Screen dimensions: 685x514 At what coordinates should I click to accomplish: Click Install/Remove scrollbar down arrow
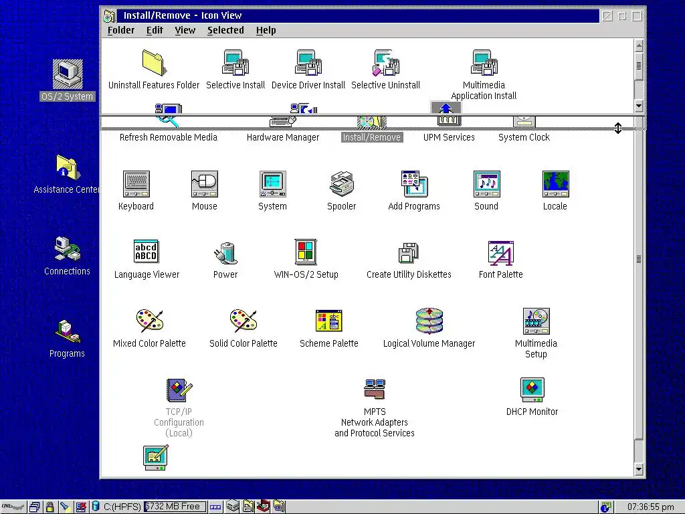point(639,106)
